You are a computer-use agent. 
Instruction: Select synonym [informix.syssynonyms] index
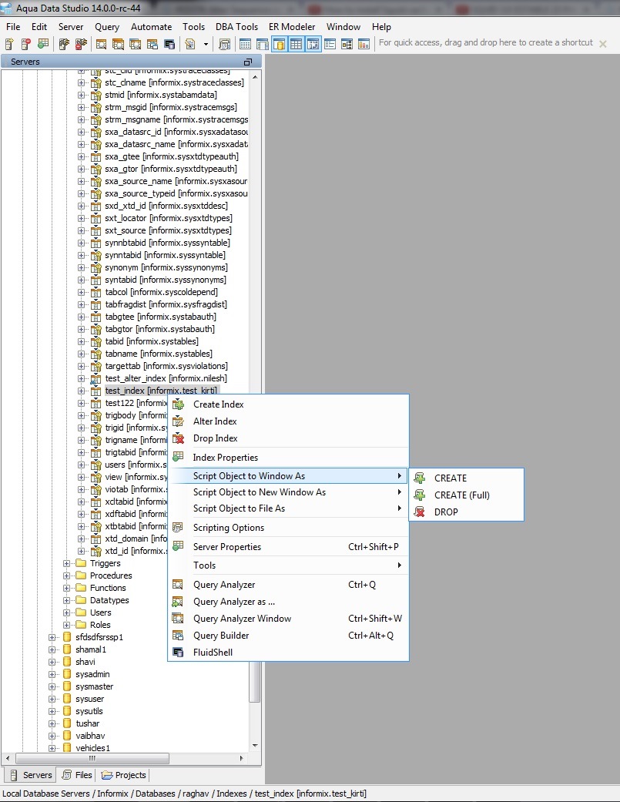click(x=166, y=267)
